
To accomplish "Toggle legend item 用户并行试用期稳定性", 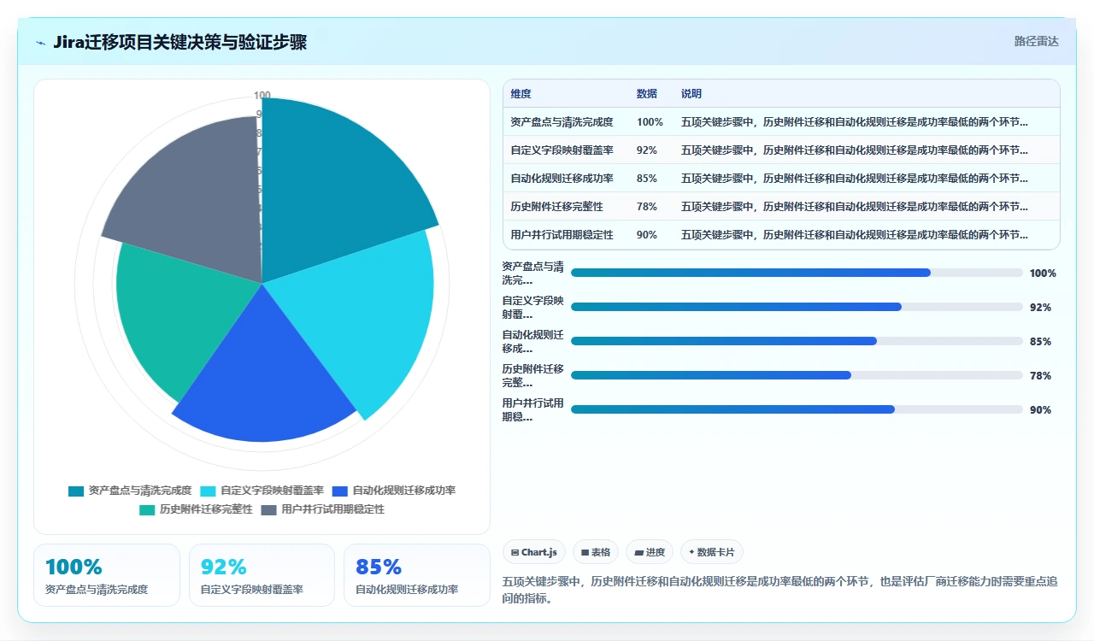I will [x=323, y=509].
